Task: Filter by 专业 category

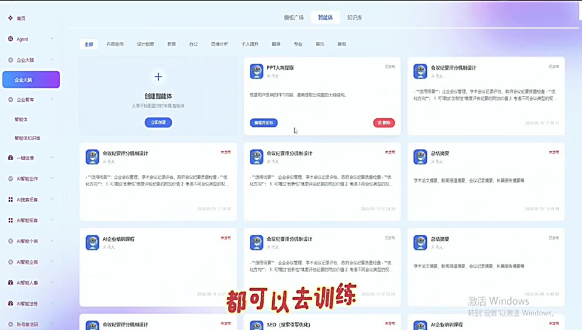Action: (298, 44)
